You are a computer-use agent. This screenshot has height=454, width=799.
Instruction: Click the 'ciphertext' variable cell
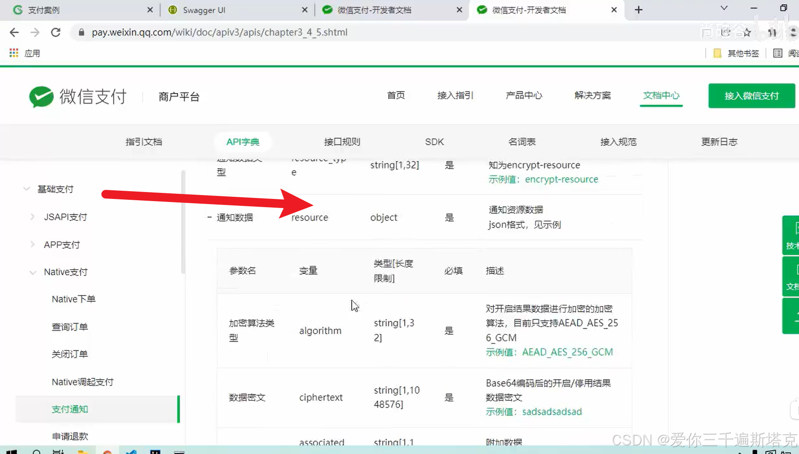point(321,397)
